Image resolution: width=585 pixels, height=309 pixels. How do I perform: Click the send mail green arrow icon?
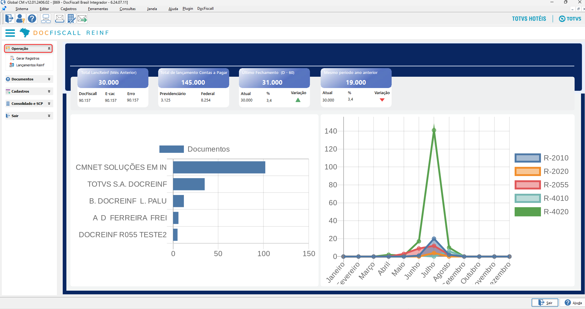(82, 19)
